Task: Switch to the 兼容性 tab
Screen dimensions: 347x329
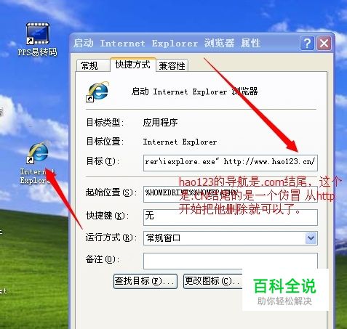Action: click(x=172, y=65)
